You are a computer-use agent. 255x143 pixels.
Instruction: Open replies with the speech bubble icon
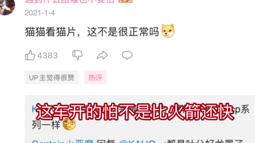pos(127,55)
